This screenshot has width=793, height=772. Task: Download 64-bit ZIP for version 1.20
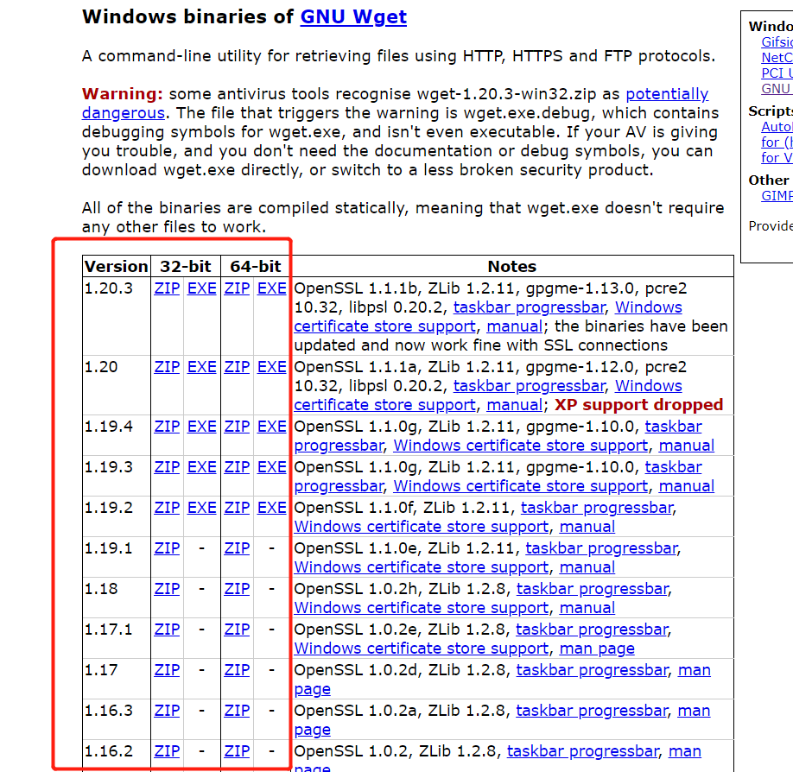[237, 366]
